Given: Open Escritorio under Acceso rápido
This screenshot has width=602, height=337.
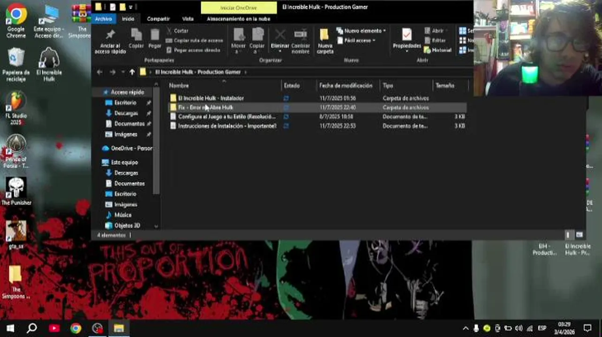Looking at the screenshot, I should [x=125, y=103].
